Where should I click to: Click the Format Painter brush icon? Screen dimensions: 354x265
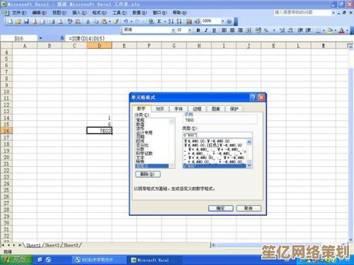116,22
